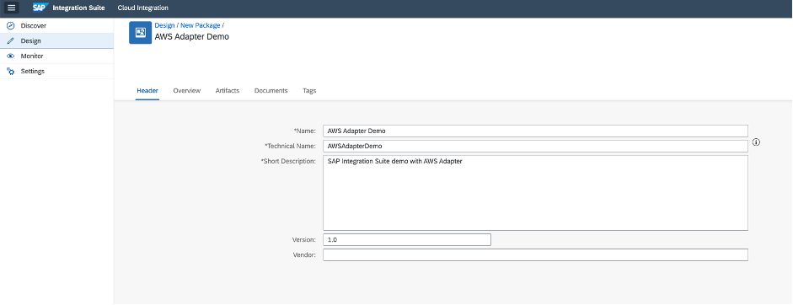Click the Monitor eye icon
Viewport: 793px width, 305px height.
coord(11,56)
